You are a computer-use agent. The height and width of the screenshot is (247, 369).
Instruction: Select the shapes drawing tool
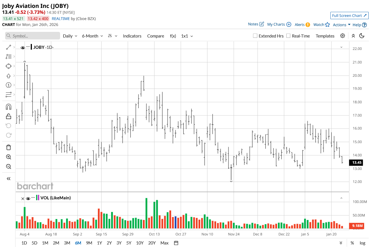tap(8, 66)
